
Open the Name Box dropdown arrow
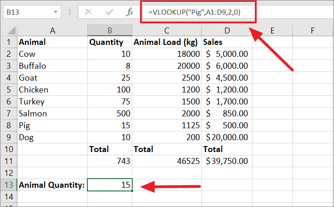pos(56,12)
